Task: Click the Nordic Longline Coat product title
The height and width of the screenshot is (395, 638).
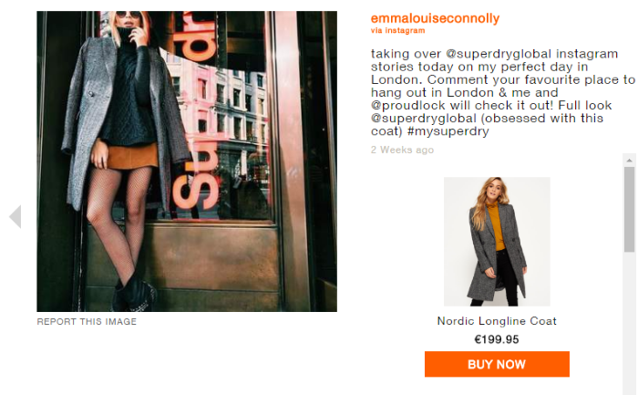Action: point(497,321)
